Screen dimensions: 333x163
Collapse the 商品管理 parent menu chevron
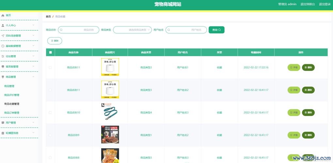(33, 77)
